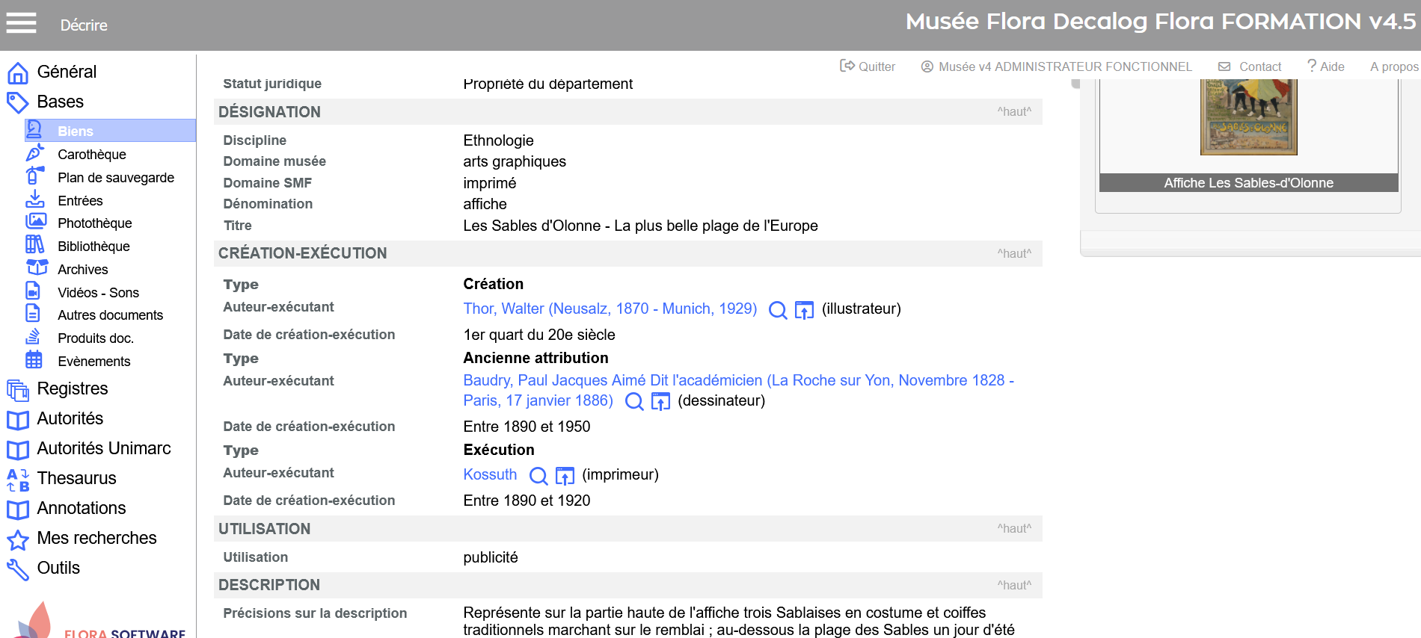Open the Evènements calendar entry

point(93,362)
